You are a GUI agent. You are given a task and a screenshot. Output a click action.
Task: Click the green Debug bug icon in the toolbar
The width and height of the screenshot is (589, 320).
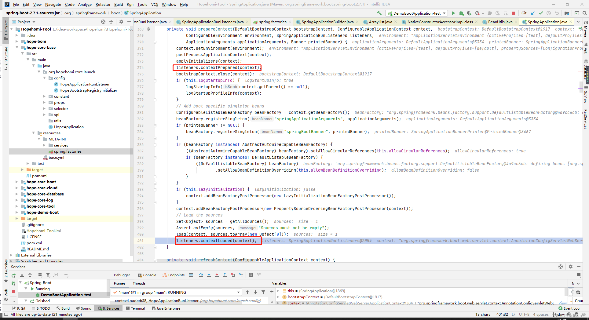point(461,13)
